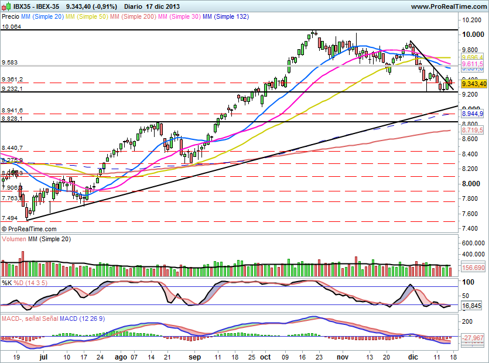Click the 'oct' month label on time axis
The height and width of the screenshot is (363, 489).
click(x=265, y=357)
